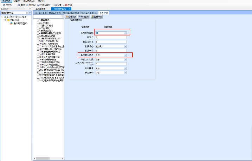The width and height of the screenshot is (252, 161).
Task: Open the last dropdown in condition form
Action: point(125,73)
